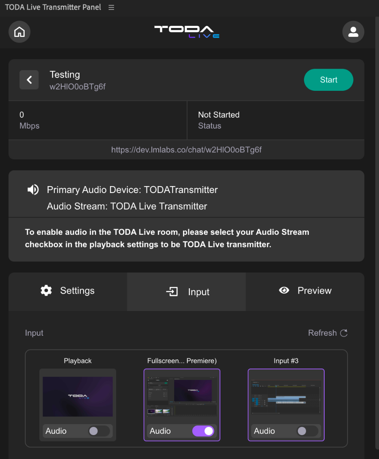Click the TODA Live Transmitter Panel title

[53, 7]
